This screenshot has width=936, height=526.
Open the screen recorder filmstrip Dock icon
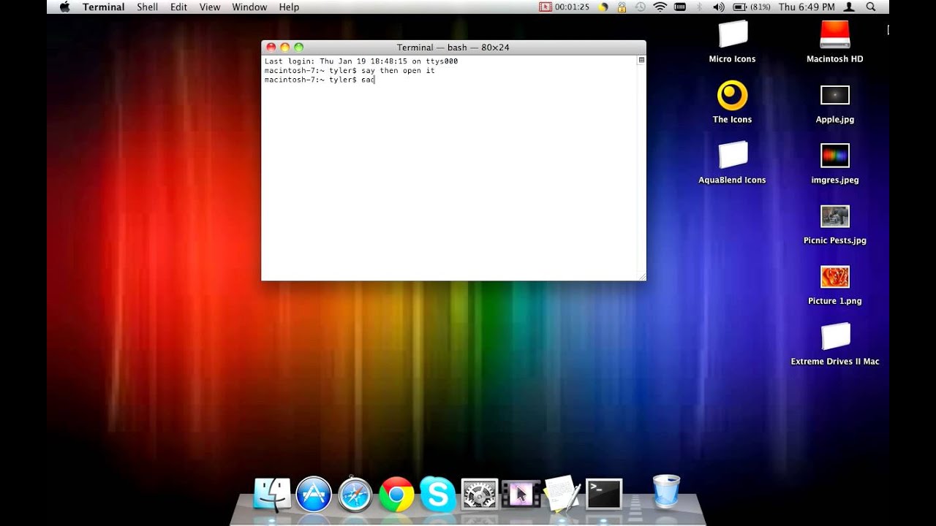[521, 495]
